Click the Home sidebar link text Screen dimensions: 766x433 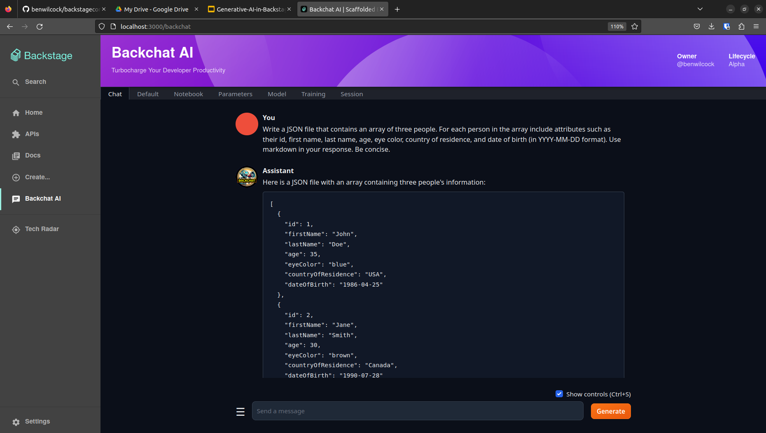coord(34,113)
